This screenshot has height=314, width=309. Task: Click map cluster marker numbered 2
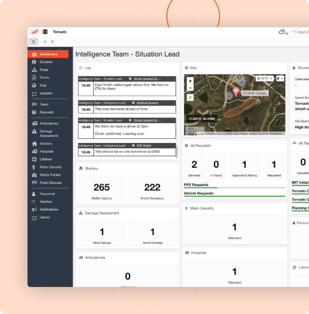tap(241, 82)
